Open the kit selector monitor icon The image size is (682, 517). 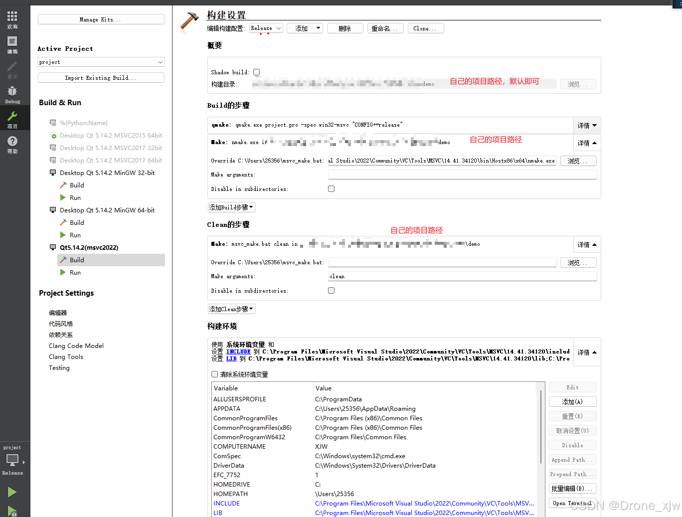[x=12, y=460]
